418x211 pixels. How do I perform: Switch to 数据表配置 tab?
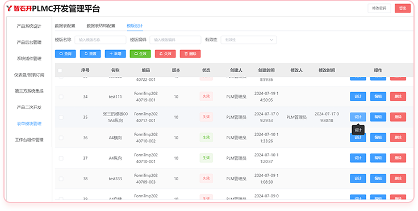(65, 26)
